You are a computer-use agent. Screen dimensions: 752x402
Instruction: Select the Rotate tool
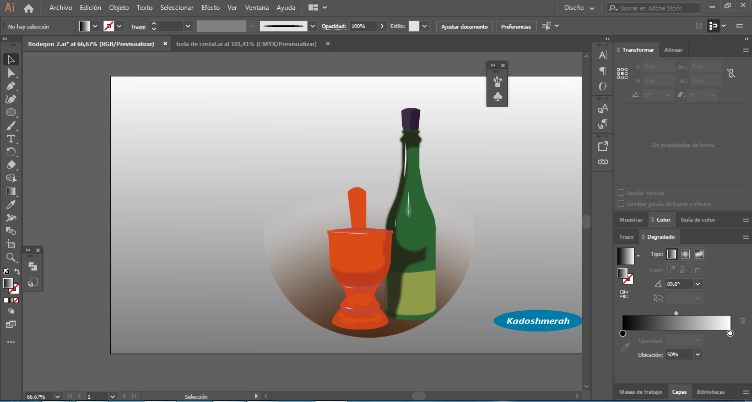tap(11, 152)
